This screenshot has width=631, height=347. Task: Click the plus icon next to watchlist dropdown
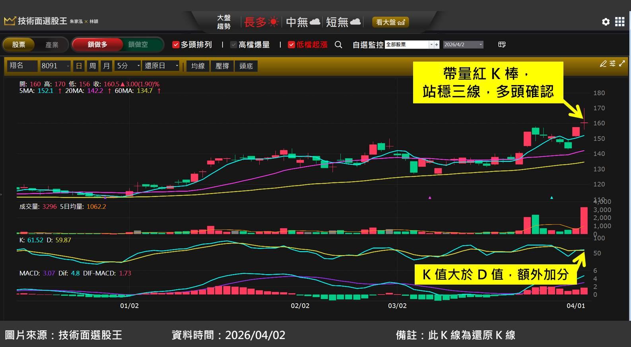point(437,45)
